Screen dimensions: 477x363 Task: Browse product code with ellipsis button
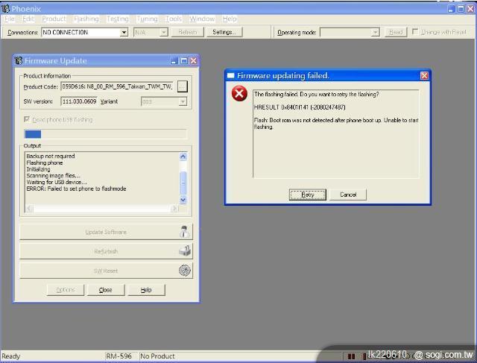click(x=182, y=86)
